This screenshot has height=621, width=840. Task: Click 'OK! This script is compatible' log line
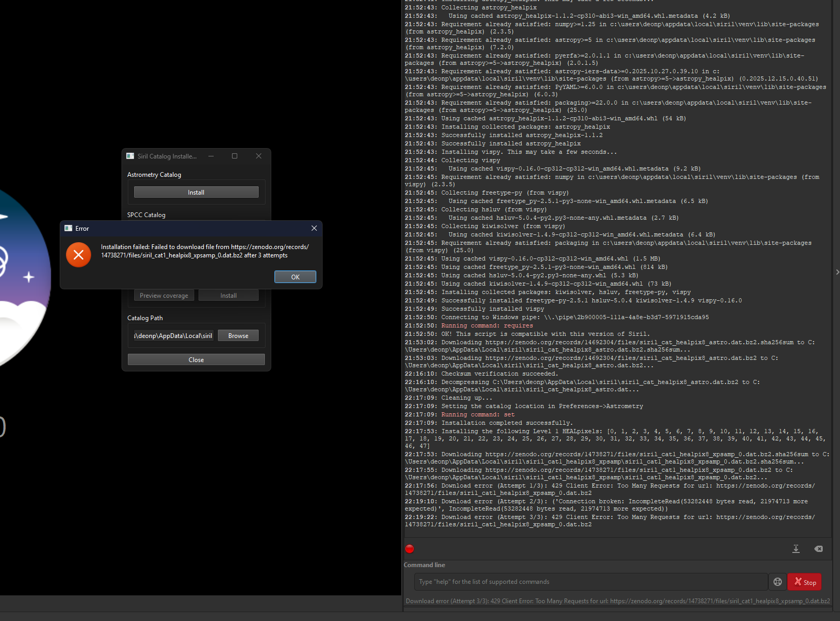527,334
